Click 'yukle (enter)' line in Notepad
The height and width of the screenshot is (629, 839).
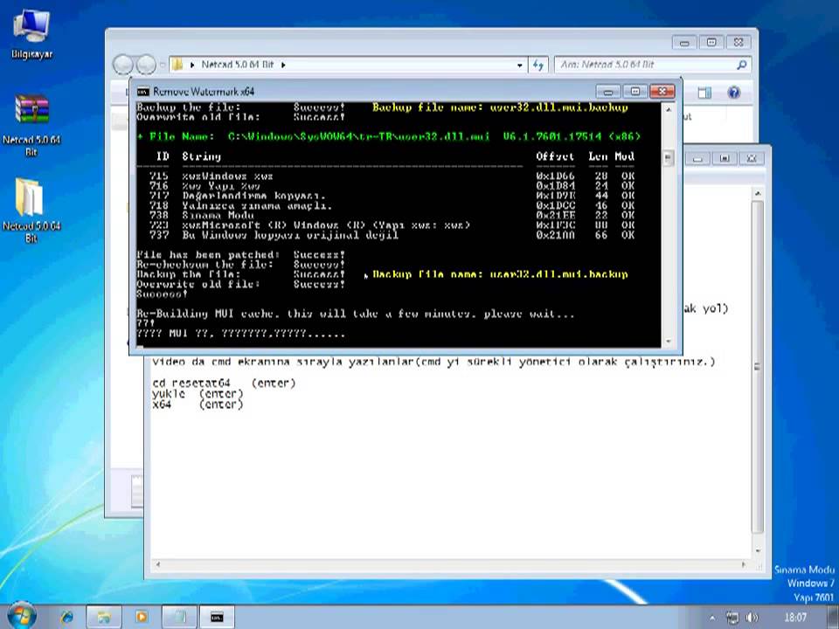tap(198, 394)
